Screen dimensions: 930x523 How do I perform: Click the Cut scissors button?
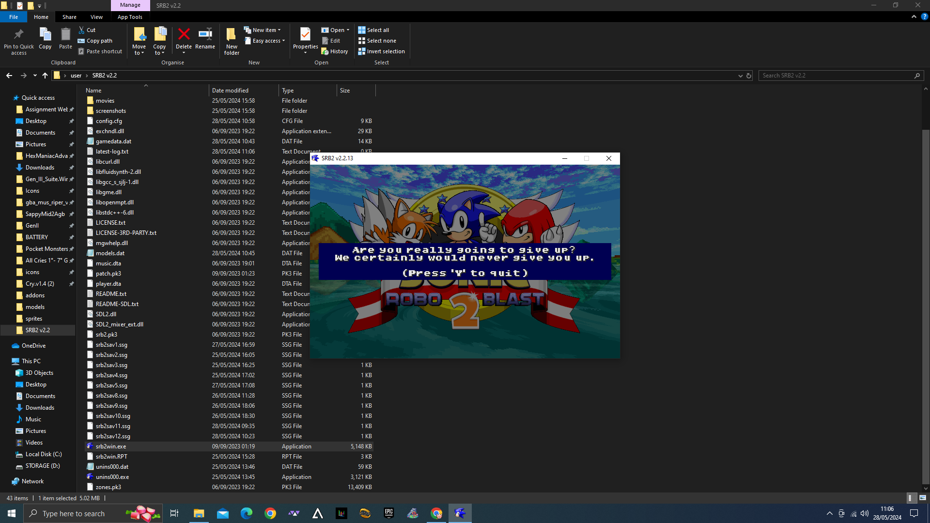[x=87, y=30]
